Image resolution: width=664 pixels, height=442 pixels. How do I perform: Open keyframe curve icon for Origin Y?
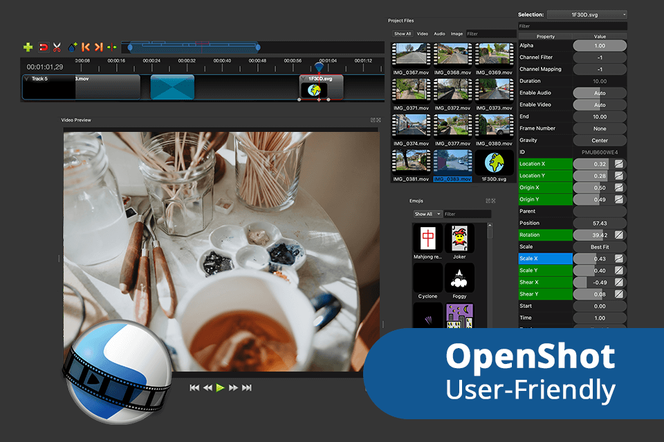tap(618, 199)
